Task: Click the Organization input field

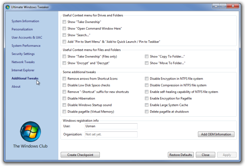Action: click(x=111, y=134)
